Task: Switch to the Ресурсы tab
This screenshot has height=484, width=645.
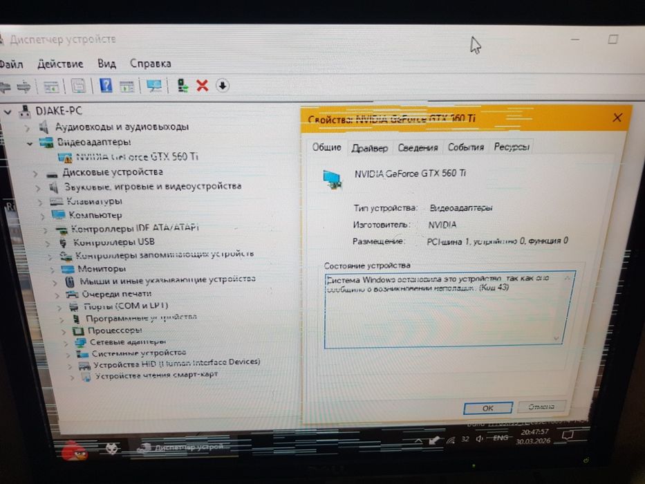Action: (x=512, y=147)
